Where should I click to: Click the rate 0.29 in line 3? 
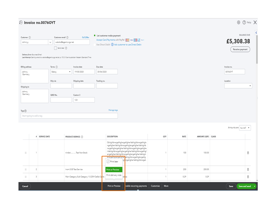[x=184, y=177]
